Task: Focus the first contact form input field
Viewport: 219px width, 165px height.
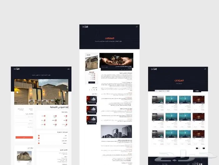Action: 24,117
